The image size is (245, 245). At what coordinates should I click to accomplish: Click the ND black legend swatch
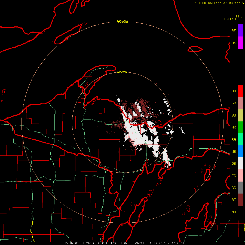click(x=240, y=212)
